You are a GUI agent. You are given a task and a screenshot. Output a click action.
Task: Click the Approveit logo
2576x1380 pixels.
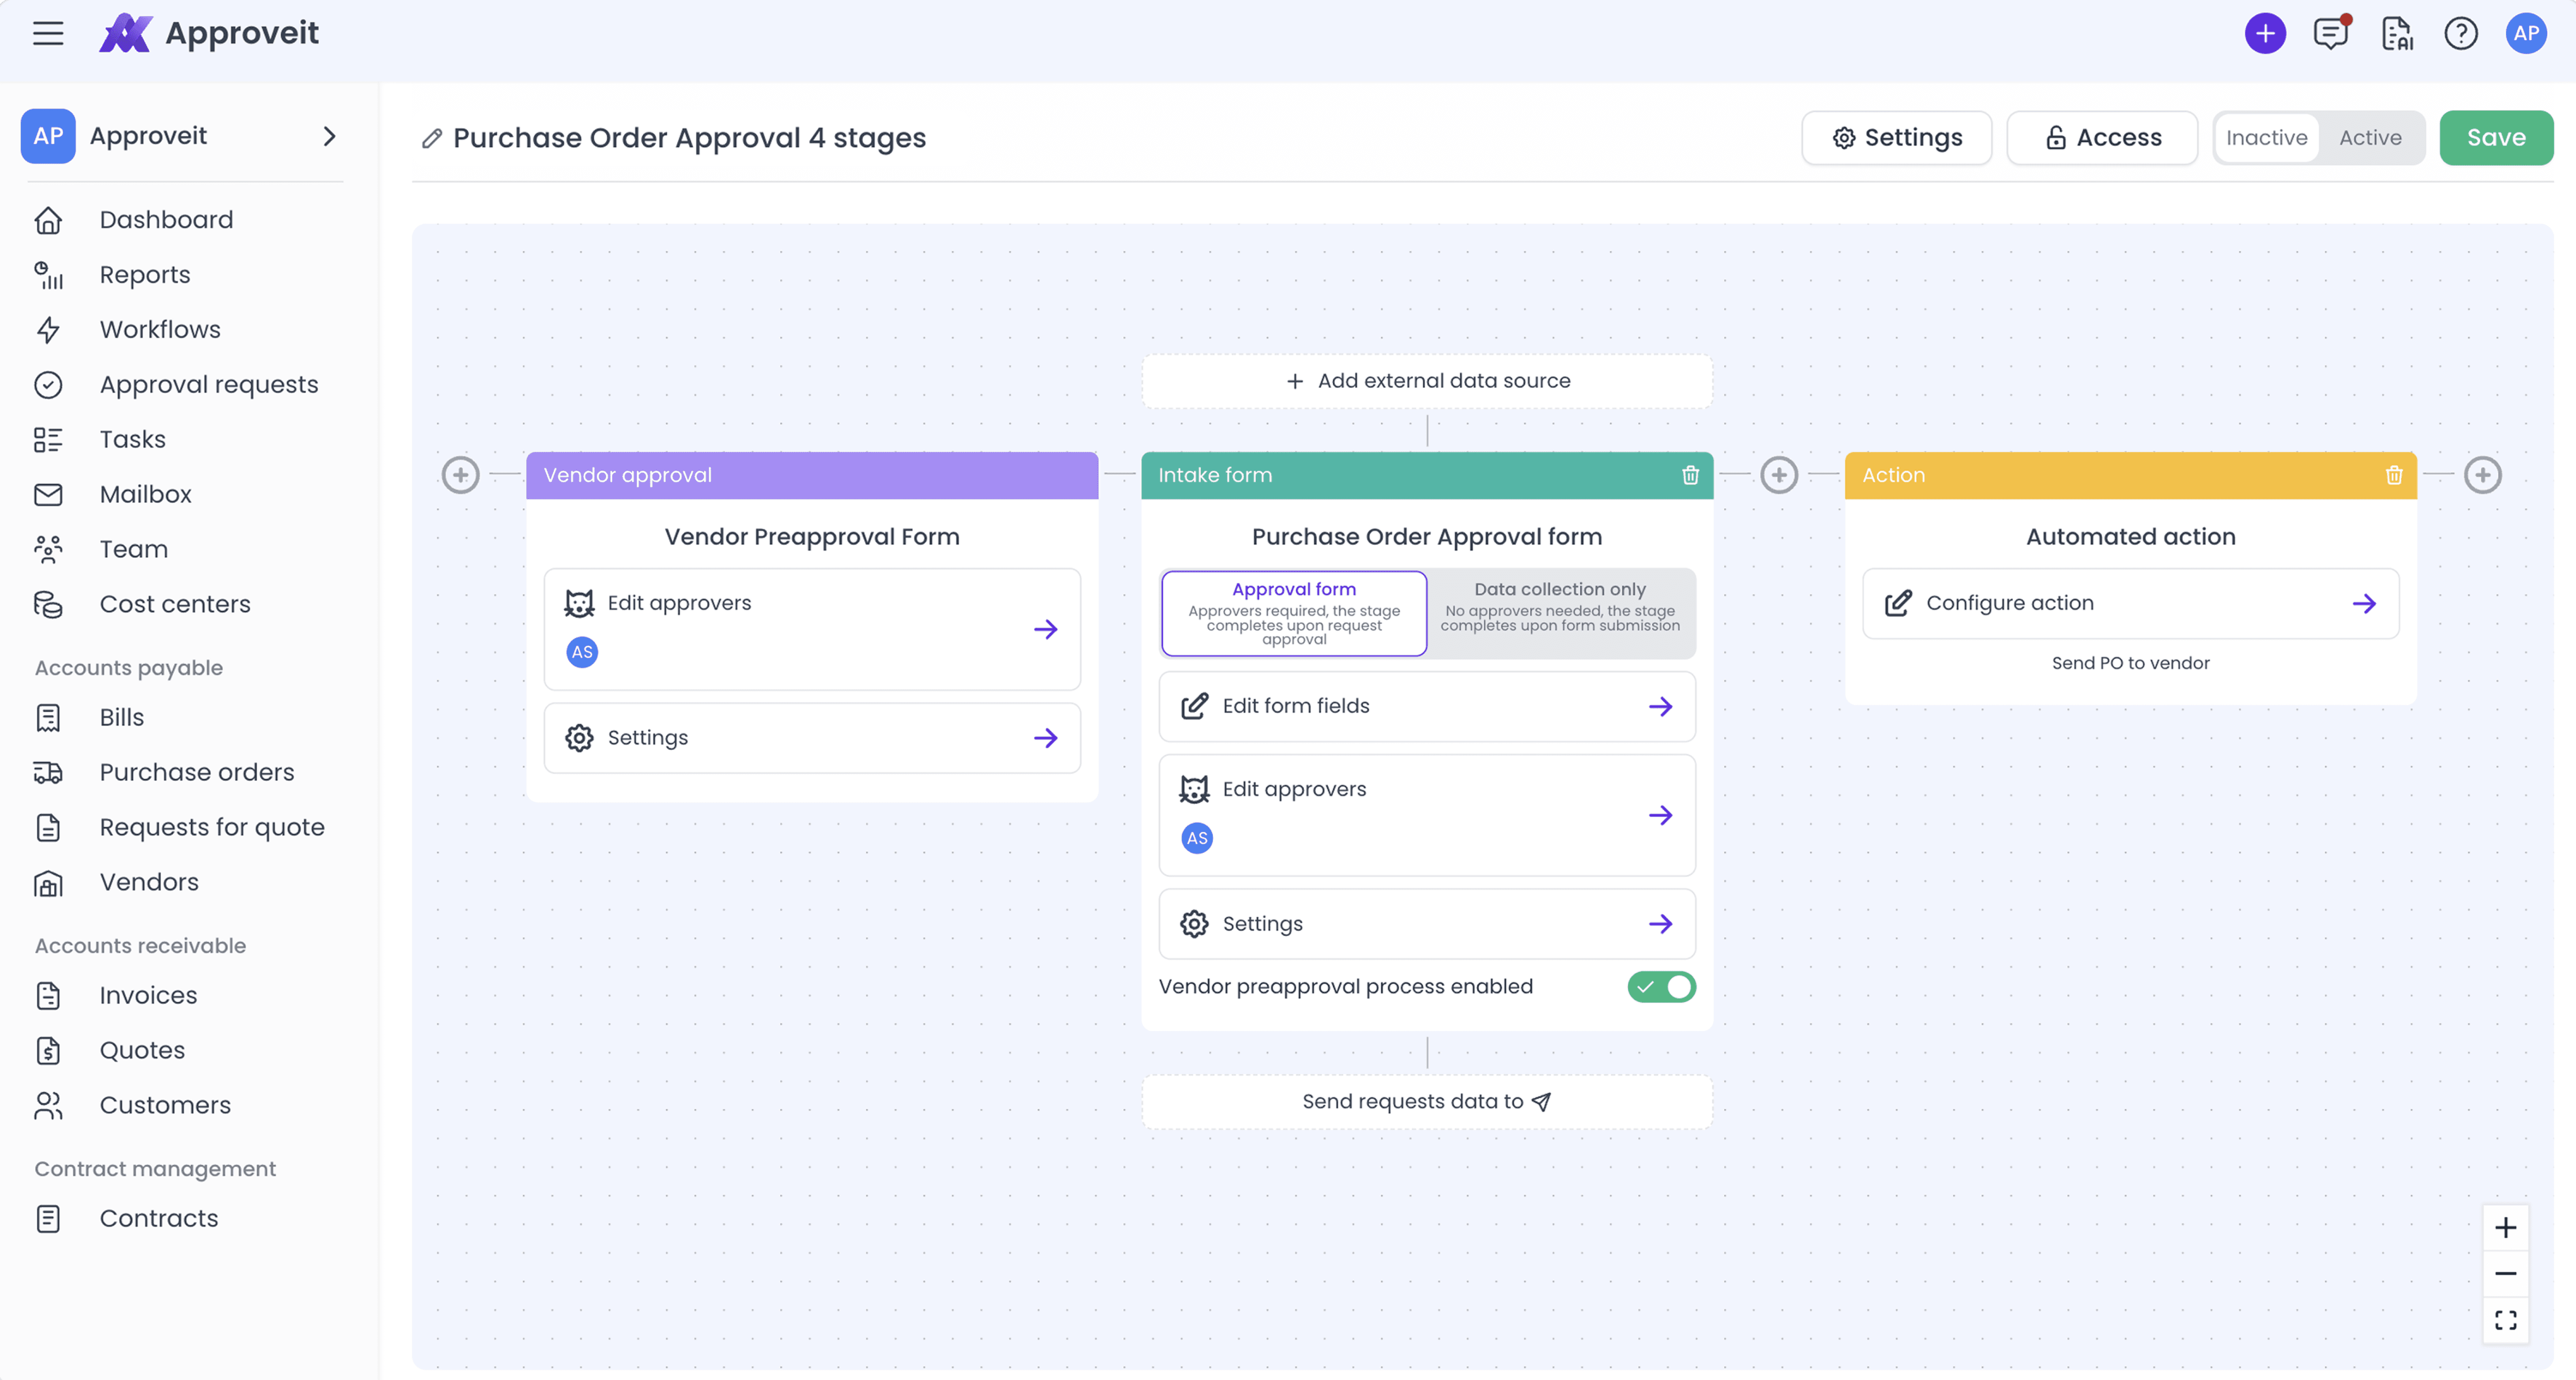pyautogui.click(x=209, y=33)
